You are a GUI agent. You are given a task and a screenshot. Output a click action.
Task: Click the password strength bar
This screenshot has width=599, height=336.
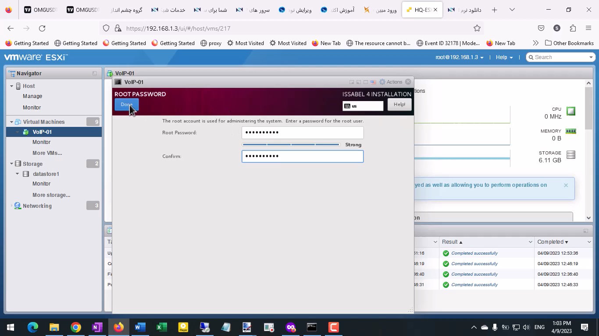(x=291, y=144)
